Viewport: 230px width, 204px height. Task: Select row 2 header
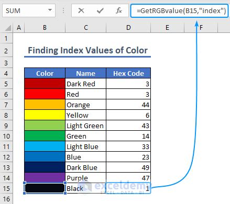(x=6, y=51)
